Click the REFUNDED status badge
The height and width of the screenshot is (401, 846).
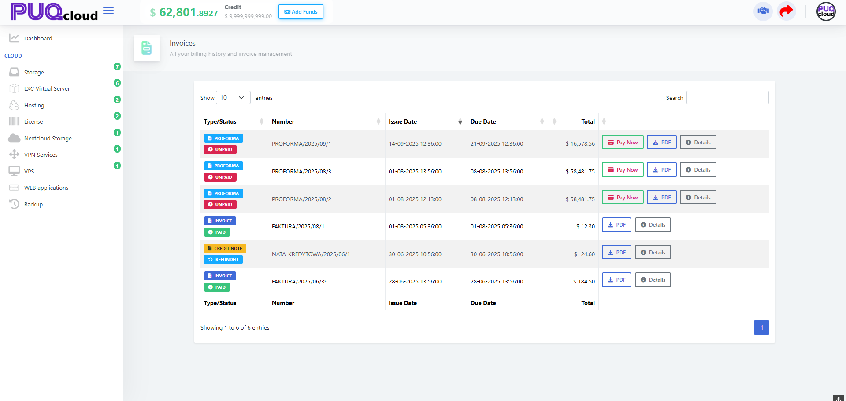coord(223,259)
